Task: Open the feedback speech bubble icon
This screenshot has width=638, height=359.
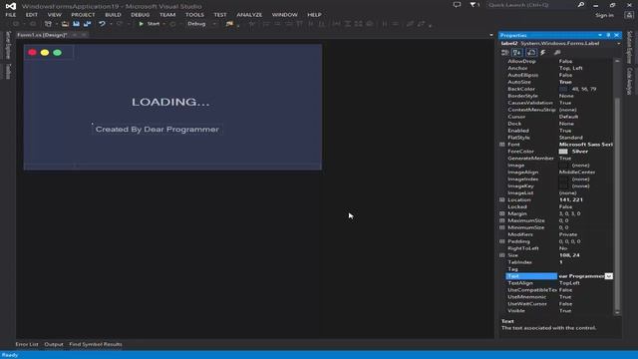Action: (457, 5)
